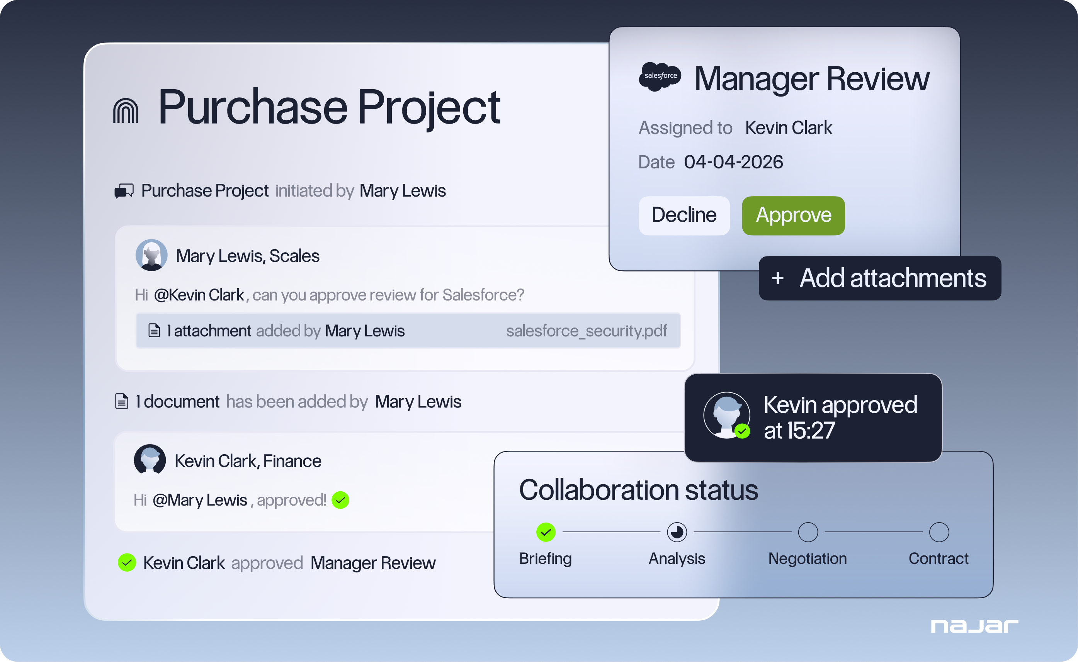
Task: Click Mary Lewis's avatar in her comment
Action: (x=151, y=255)
